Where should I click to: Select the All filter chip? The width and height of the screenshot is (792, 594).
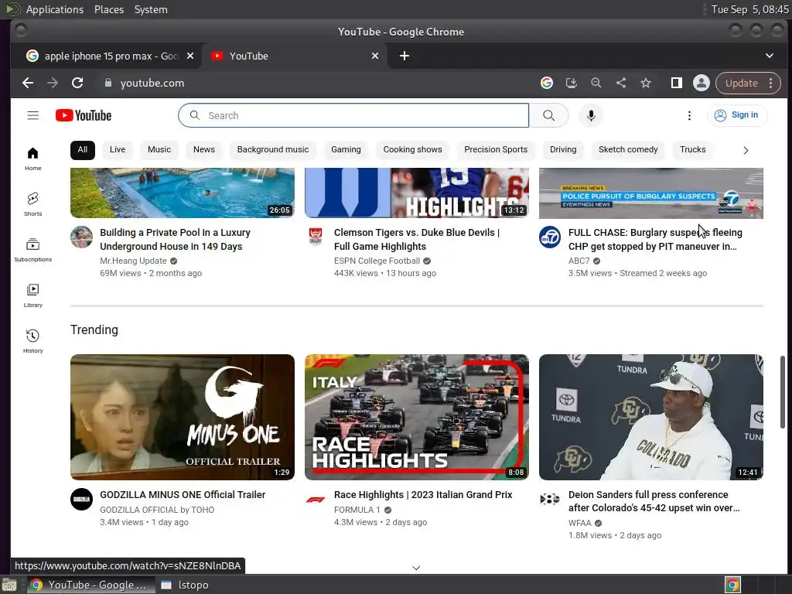tap(82, 149)
